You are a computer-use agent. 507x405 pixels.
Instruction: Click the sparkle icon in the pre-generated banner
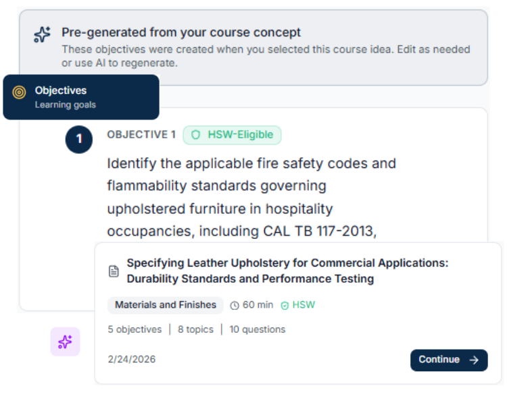click(x=42, y=35)
